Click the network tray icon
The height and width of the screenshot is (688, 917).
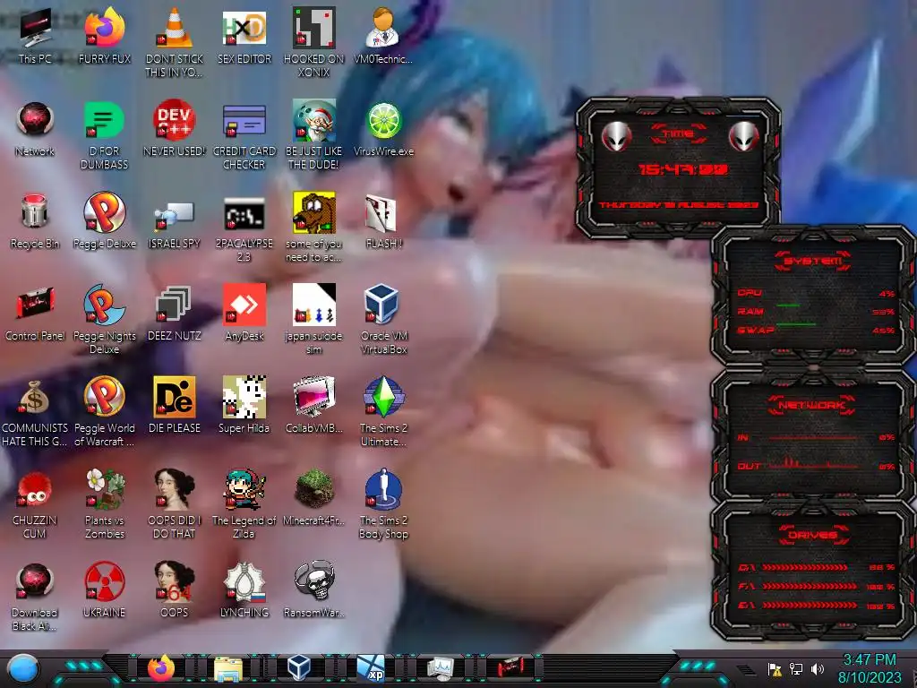(x=796, y=668)
